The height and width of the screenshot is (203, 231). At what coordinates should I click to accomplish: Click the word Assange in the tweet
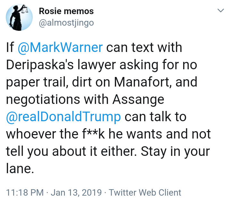138,99
